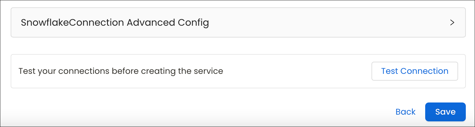This screenshot has height=127, width=475.
Task: Expand SnowflakeConnection Advanced Config section
Action: 238,22
